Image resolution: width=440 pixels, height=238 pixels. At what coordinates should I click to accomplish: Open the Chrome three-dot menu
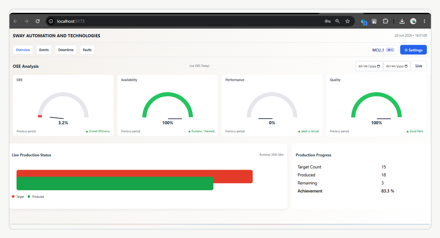(424, 21)
